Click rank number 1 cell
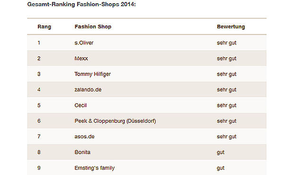 click(39, 43)
